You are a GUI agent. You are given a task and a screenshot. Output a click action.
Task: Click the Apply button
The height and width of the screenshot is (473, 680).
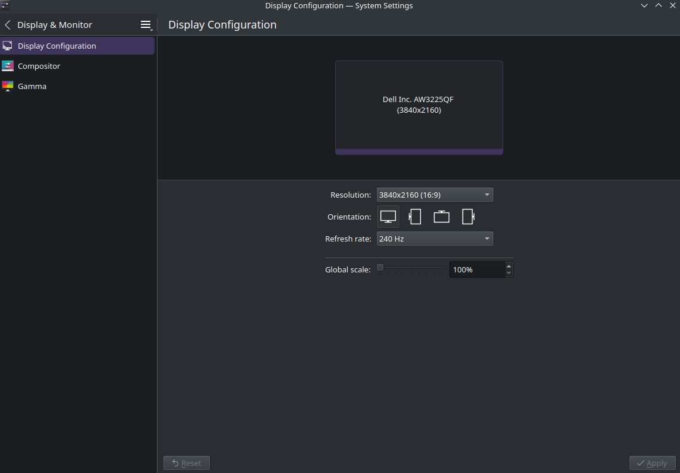[652, 463]
